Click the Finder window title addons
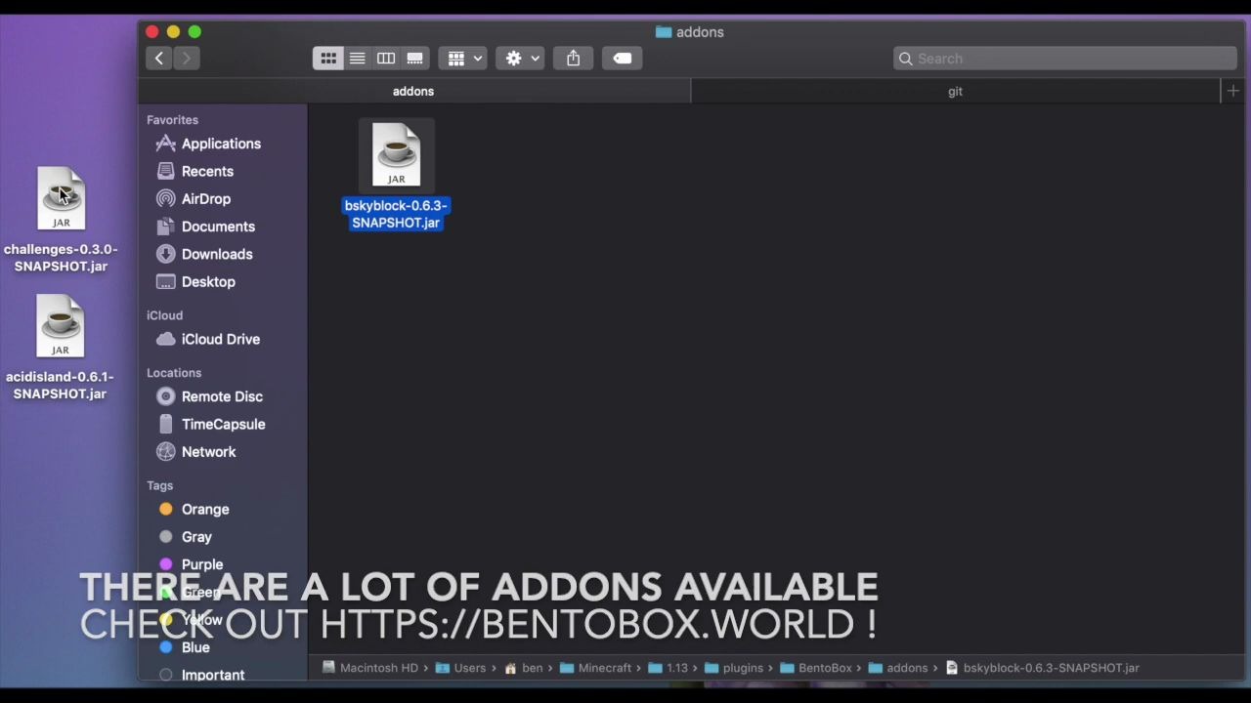Image resolution: width=1251 pixels, height=703 pixels. tap(690, 32)
